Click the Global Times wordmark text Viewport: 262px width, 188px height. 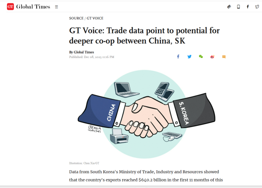[x=33, y=7]
